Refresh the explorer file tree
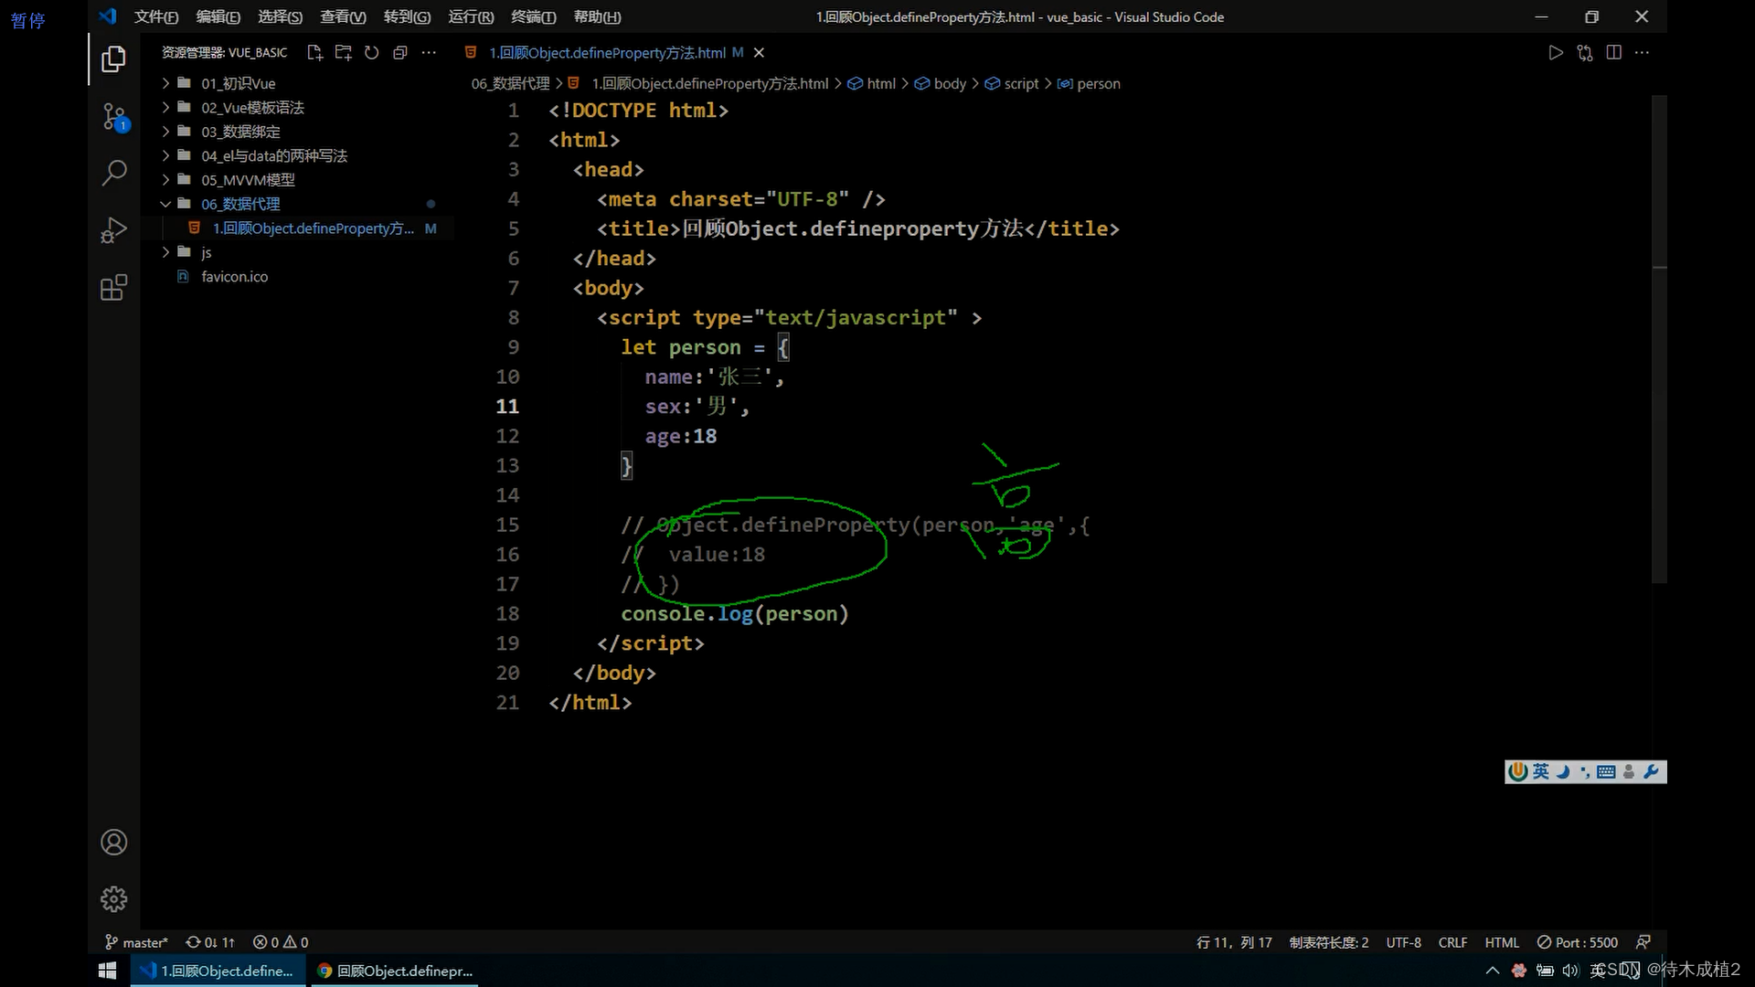 pyautogui.click(x=372, y=53)
